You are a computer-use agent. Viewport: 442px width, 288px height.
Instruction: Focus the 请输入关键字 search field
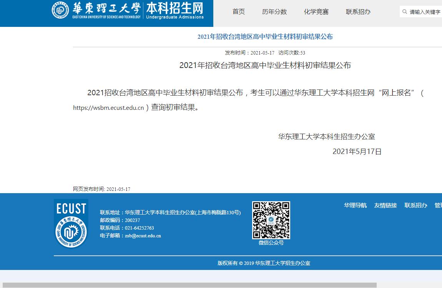coord(425,12)
